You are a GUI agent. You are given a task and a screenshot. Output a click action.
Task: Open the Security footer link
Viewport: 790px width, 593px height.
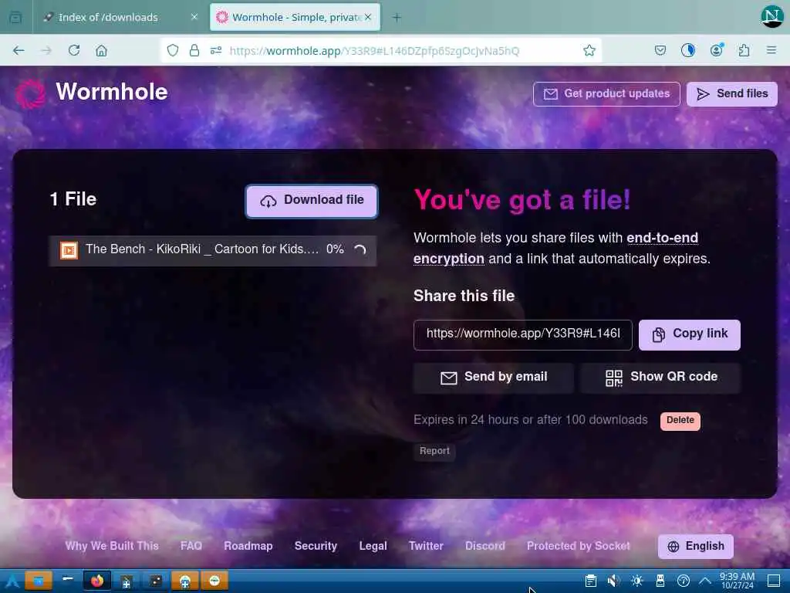click(316, 546)
